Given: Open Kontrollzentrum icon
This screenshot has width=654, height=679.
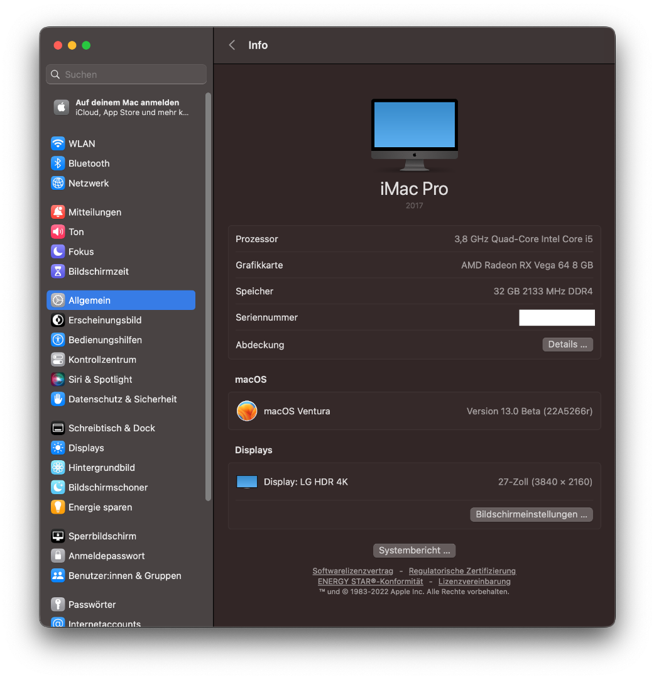Looking at the screenshot, I should (58, 360).
